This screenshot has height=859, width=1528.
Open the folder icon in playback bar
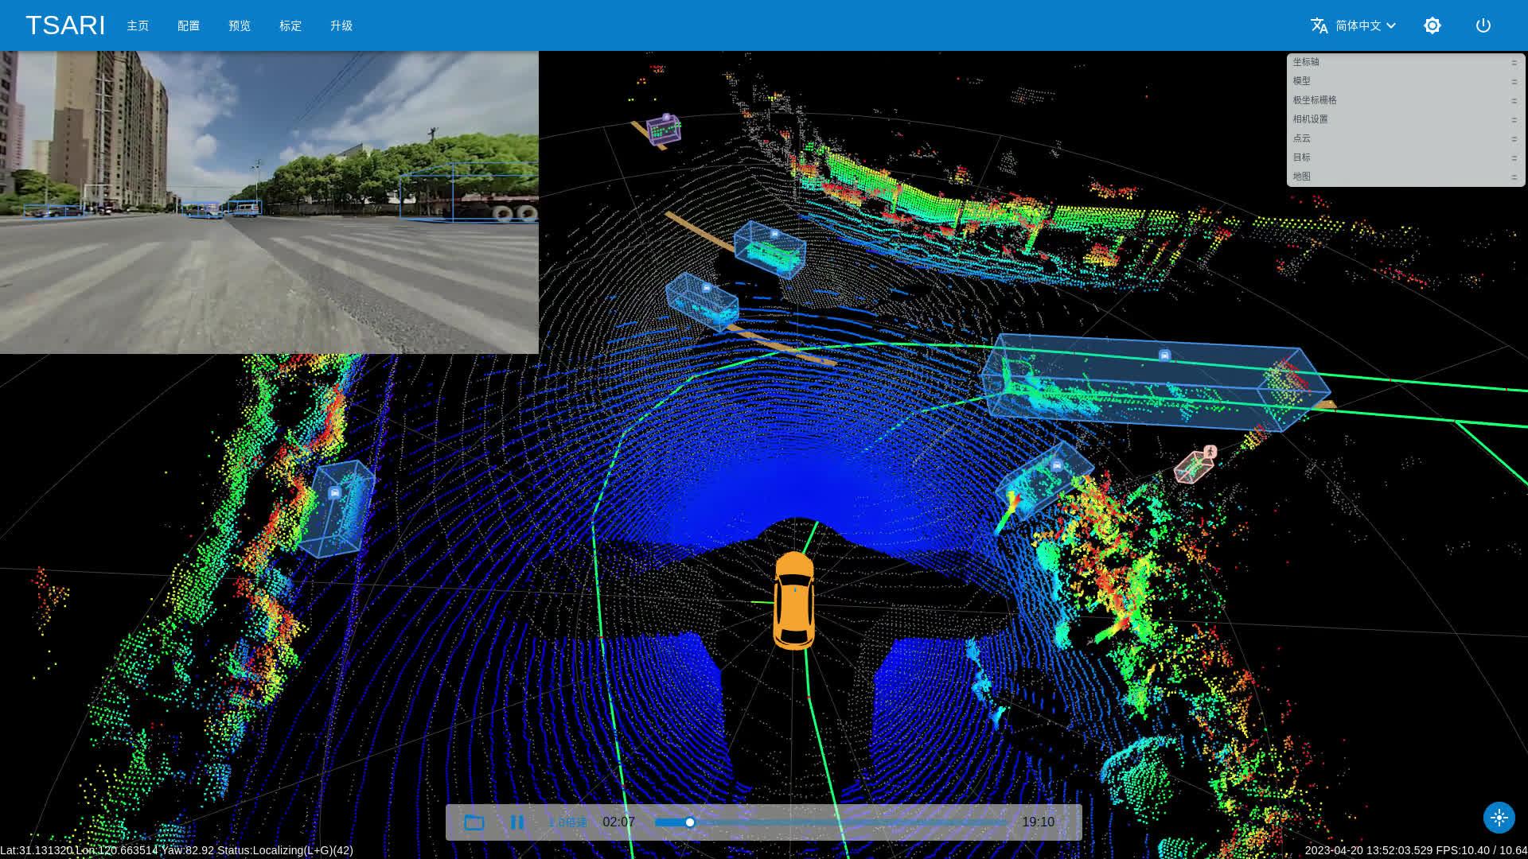tap(474, 822)
